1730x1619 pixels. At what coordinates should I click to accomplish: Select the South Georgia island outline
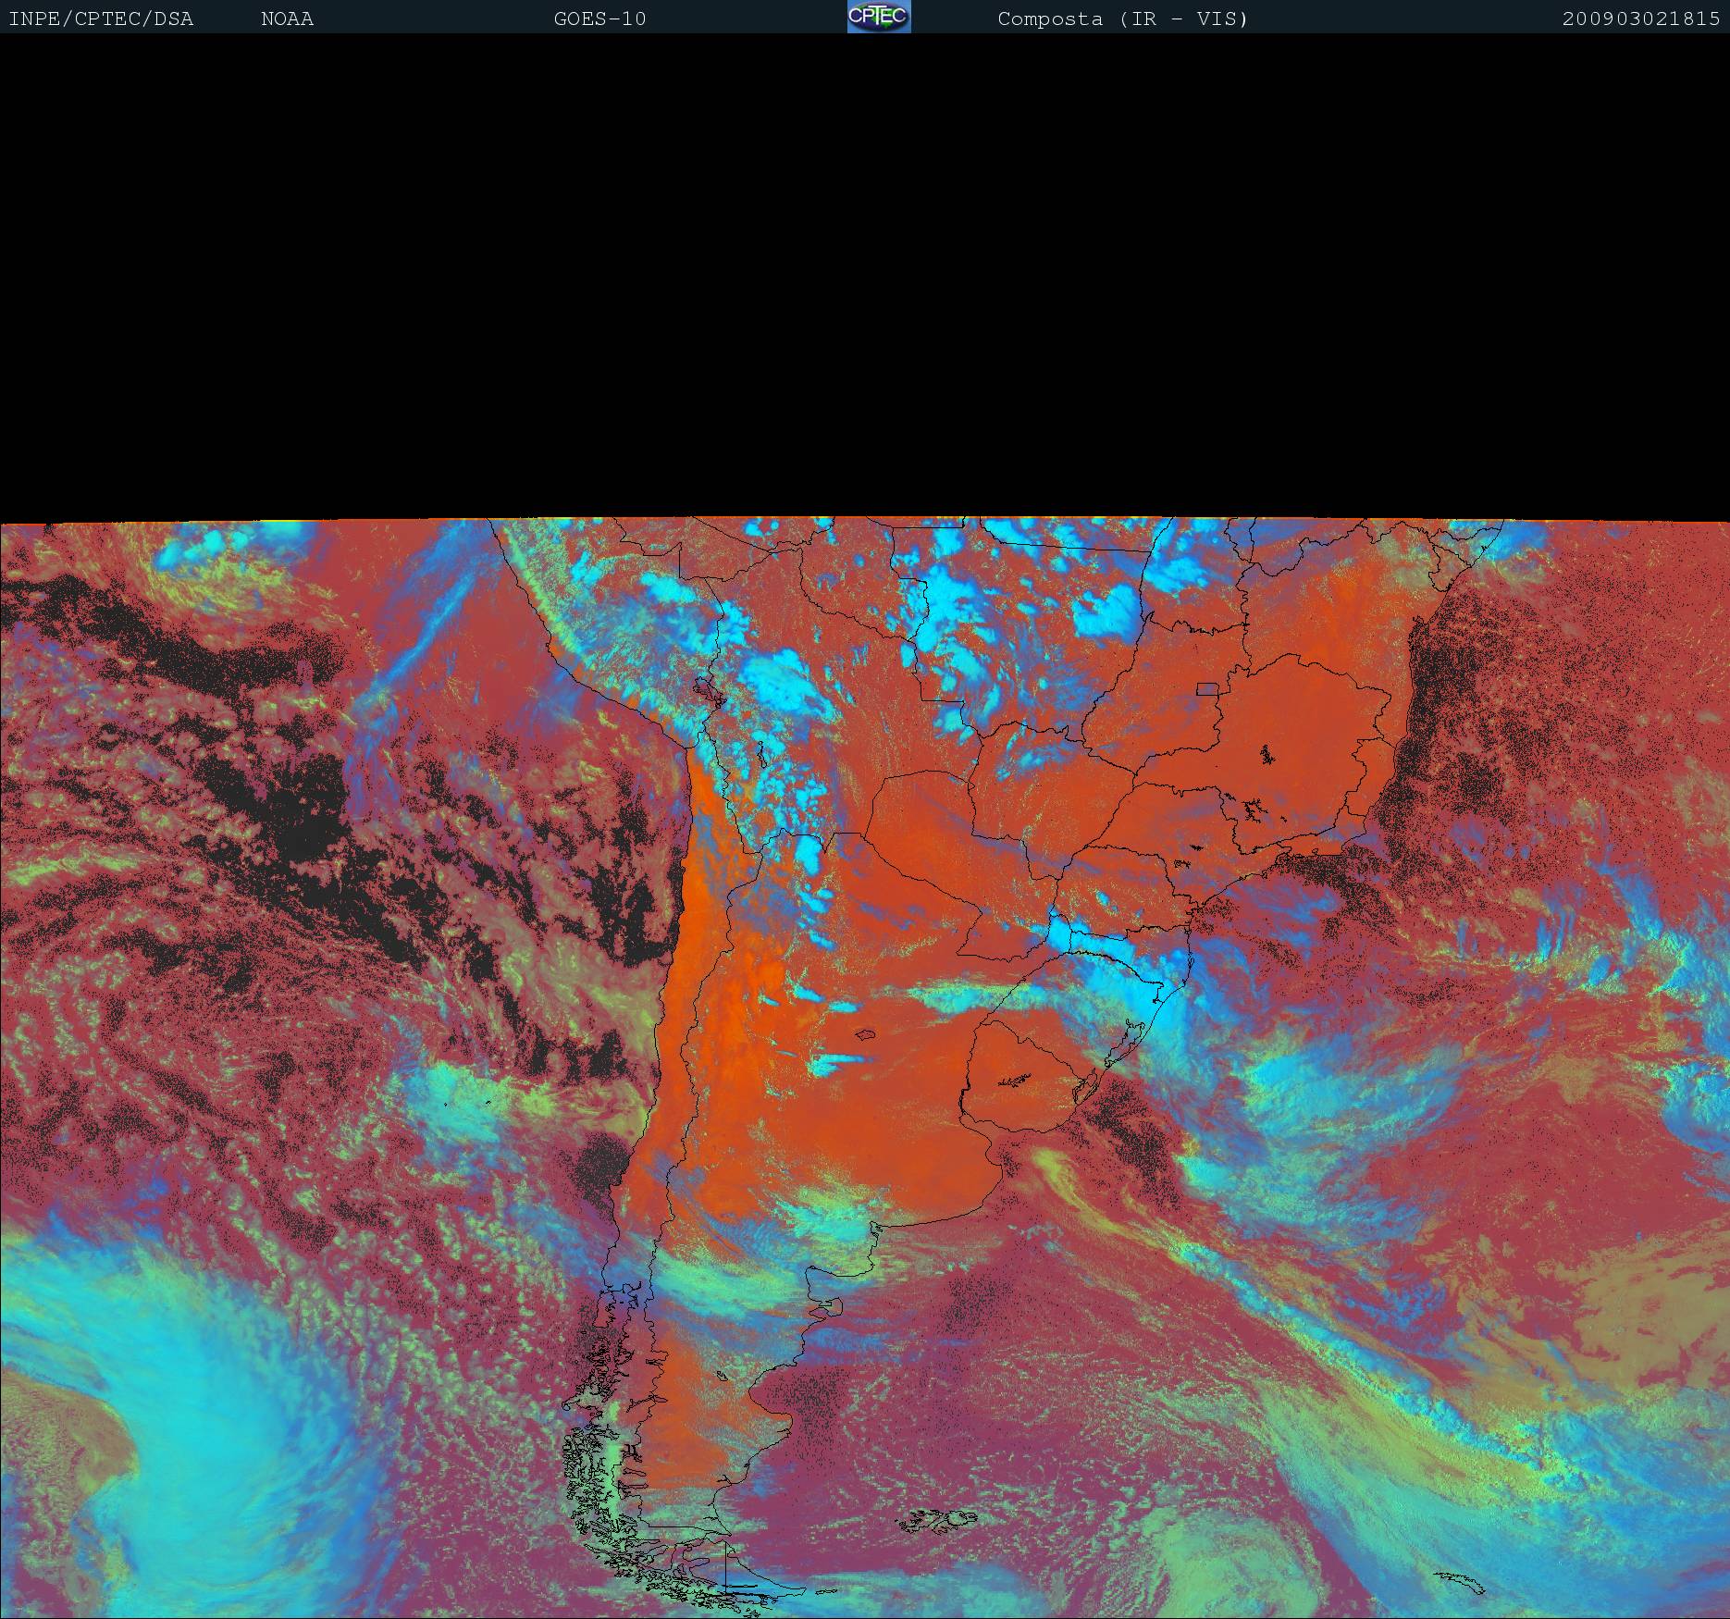[x=1460, y=1584]
